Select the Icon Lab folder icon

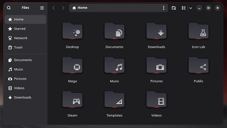tap(198, 31)
